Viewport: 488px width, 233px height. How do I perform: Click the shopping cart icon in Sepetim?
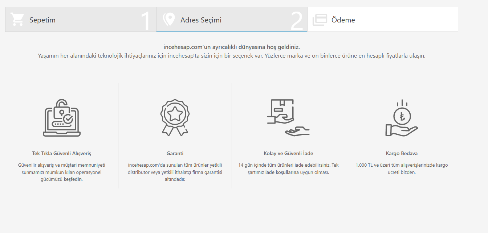tap(17, 20)
